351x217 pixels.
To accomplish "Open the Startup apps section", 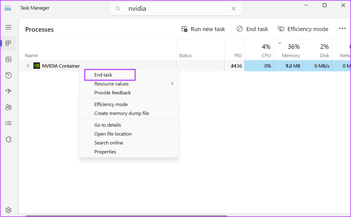I will coord(9,91).
